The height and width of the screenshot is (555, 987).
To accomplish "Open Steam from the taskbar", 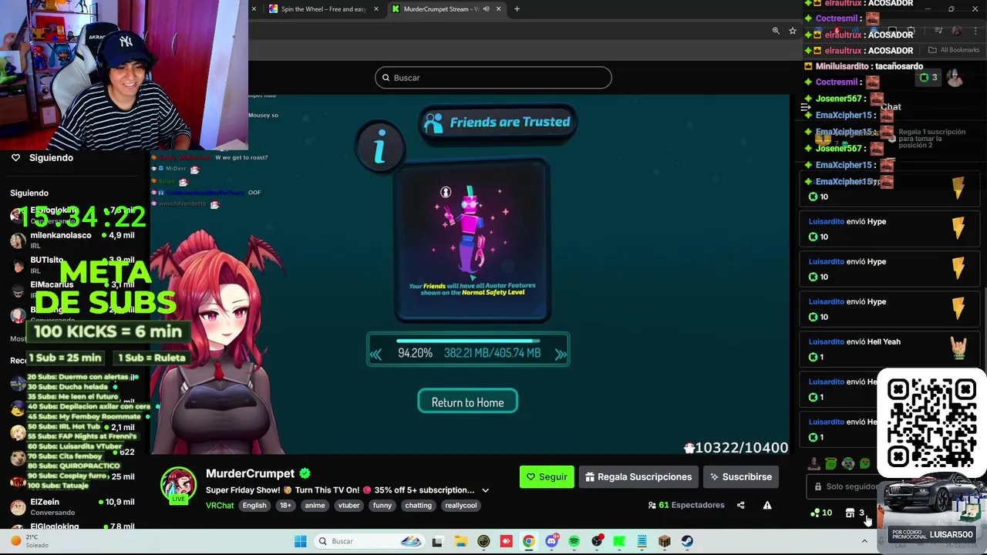I will (x=687, y=541).
